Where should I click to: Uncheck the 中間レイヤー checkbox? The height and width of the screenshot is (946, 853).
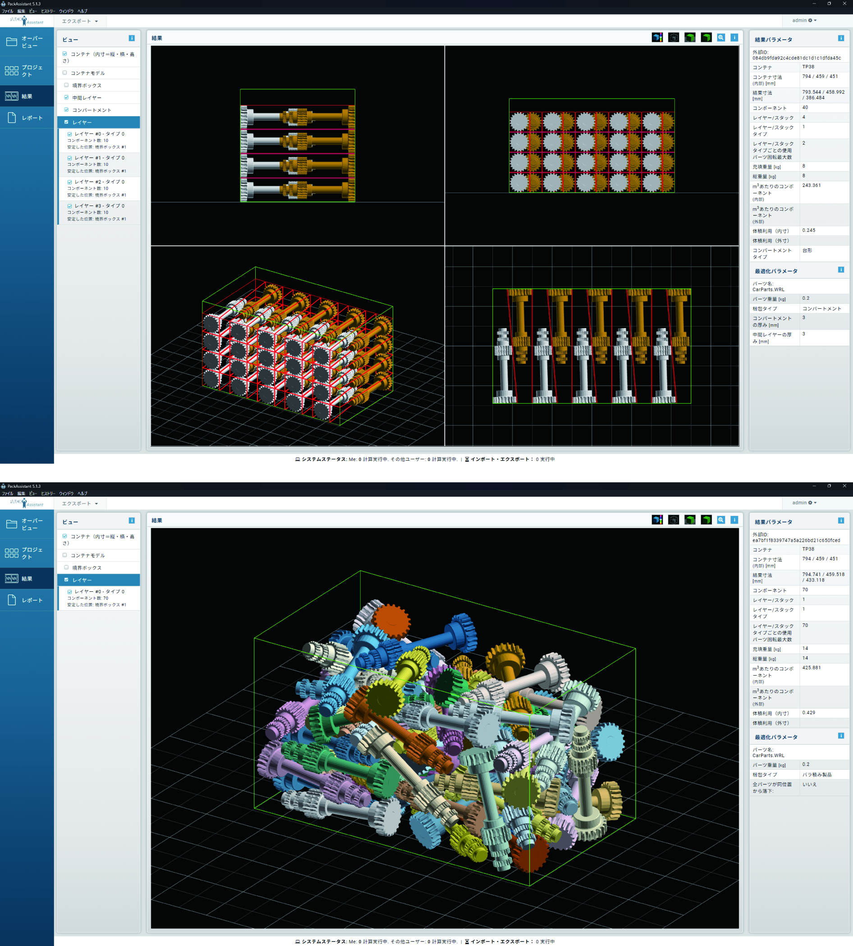coord(67,97)
